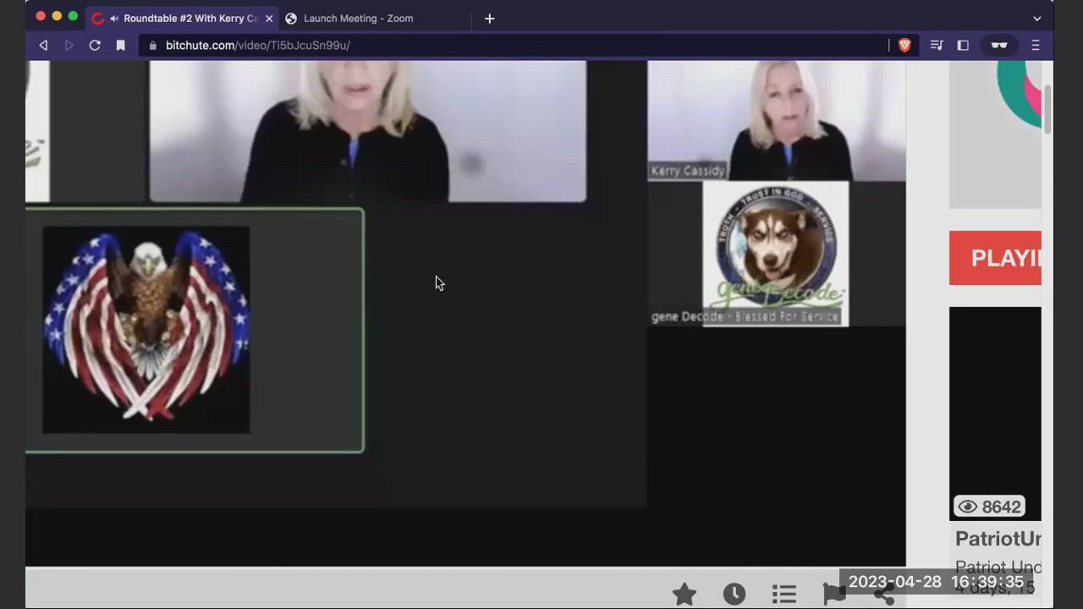Click the bookmark icon in toolbar
Screen dimensions: 1083x609
pyautogui.click(x=121, y=46)
